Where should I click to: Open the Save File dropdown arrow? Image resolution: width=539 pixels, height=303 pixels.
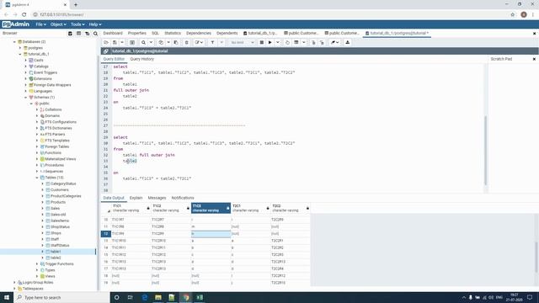[x=122, y=42]
